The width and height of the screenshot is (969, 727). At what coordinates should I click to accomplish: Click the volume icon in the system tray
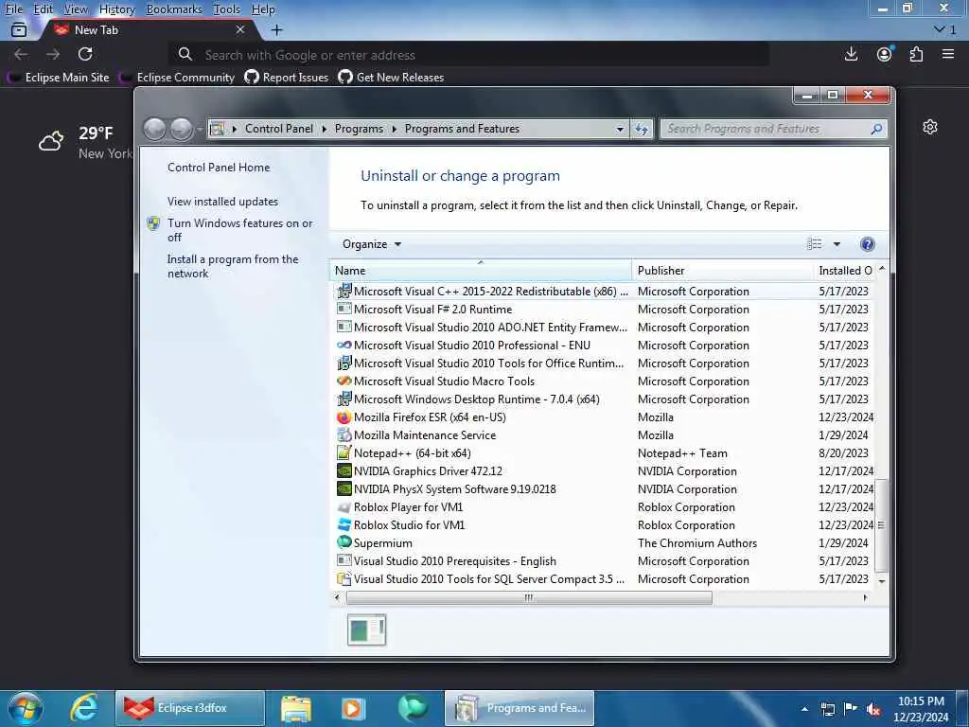(x=873, y=710)
